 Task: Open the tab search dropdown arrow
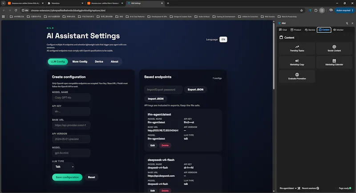pos(3,3)
